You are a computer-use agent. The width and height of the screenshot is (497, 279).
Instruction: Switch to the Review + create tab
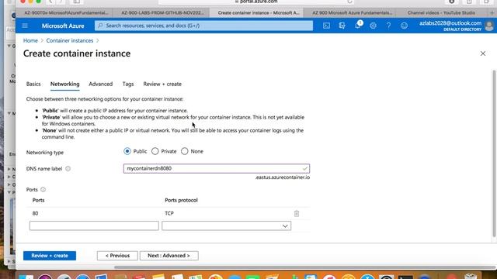point(162,84)
